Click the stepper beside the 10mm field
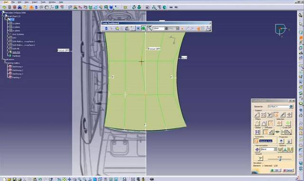 coord(166,29)
